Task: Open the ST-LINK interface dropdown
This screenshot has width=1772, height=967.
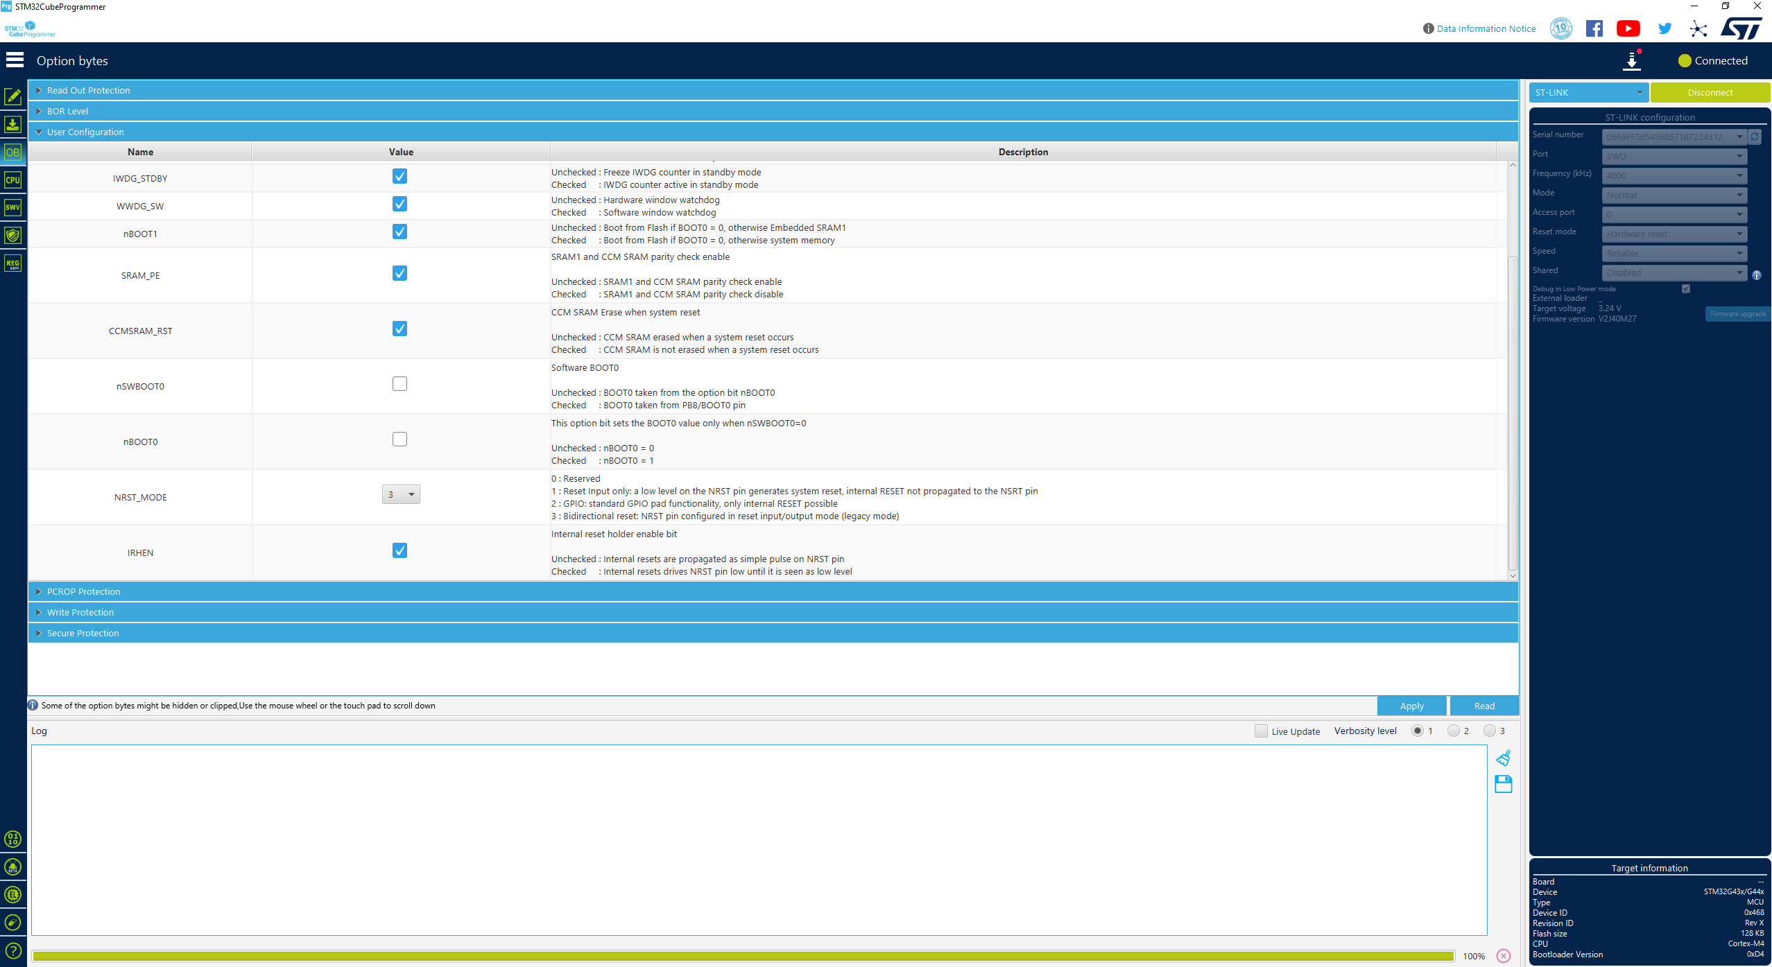Action: [x=1588, y=92]
